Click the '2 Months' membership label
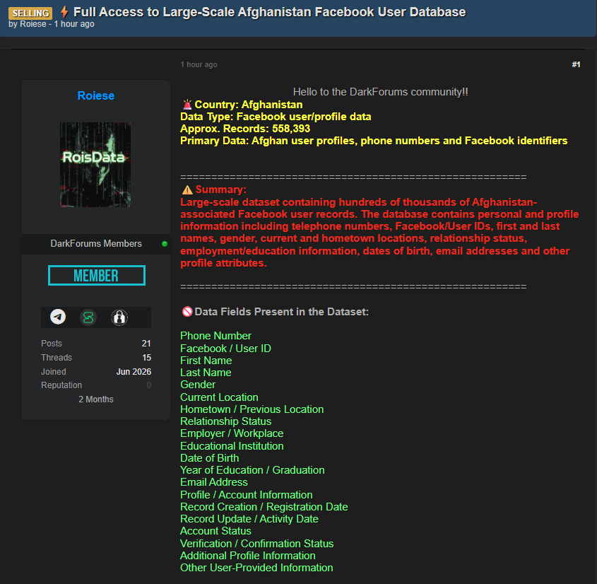This screenshot has height=584, width=597. 96,399
